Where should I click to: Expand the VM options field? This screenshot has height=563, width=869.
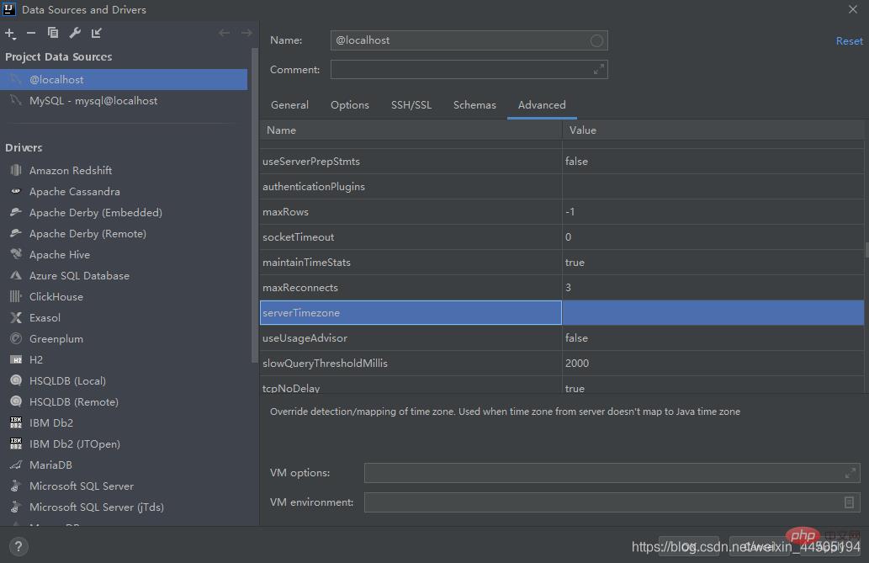850,473
